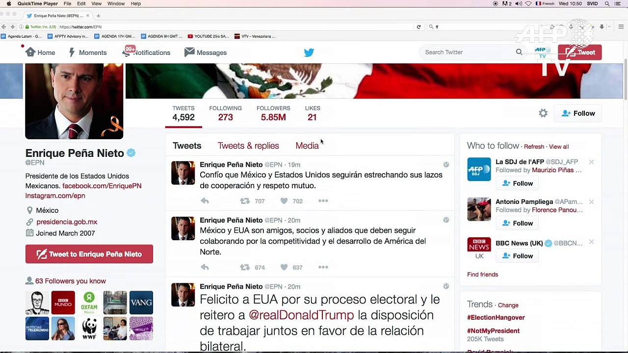628x353 pixels.
Task: Reply to 'México y EUA son amigos' tweet
Action: click(205, 267)
